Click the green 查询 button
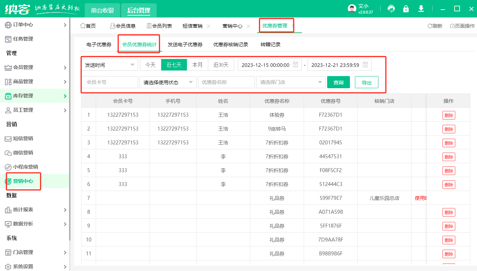Viewport: 477px width, 271px height. [338, 82]
